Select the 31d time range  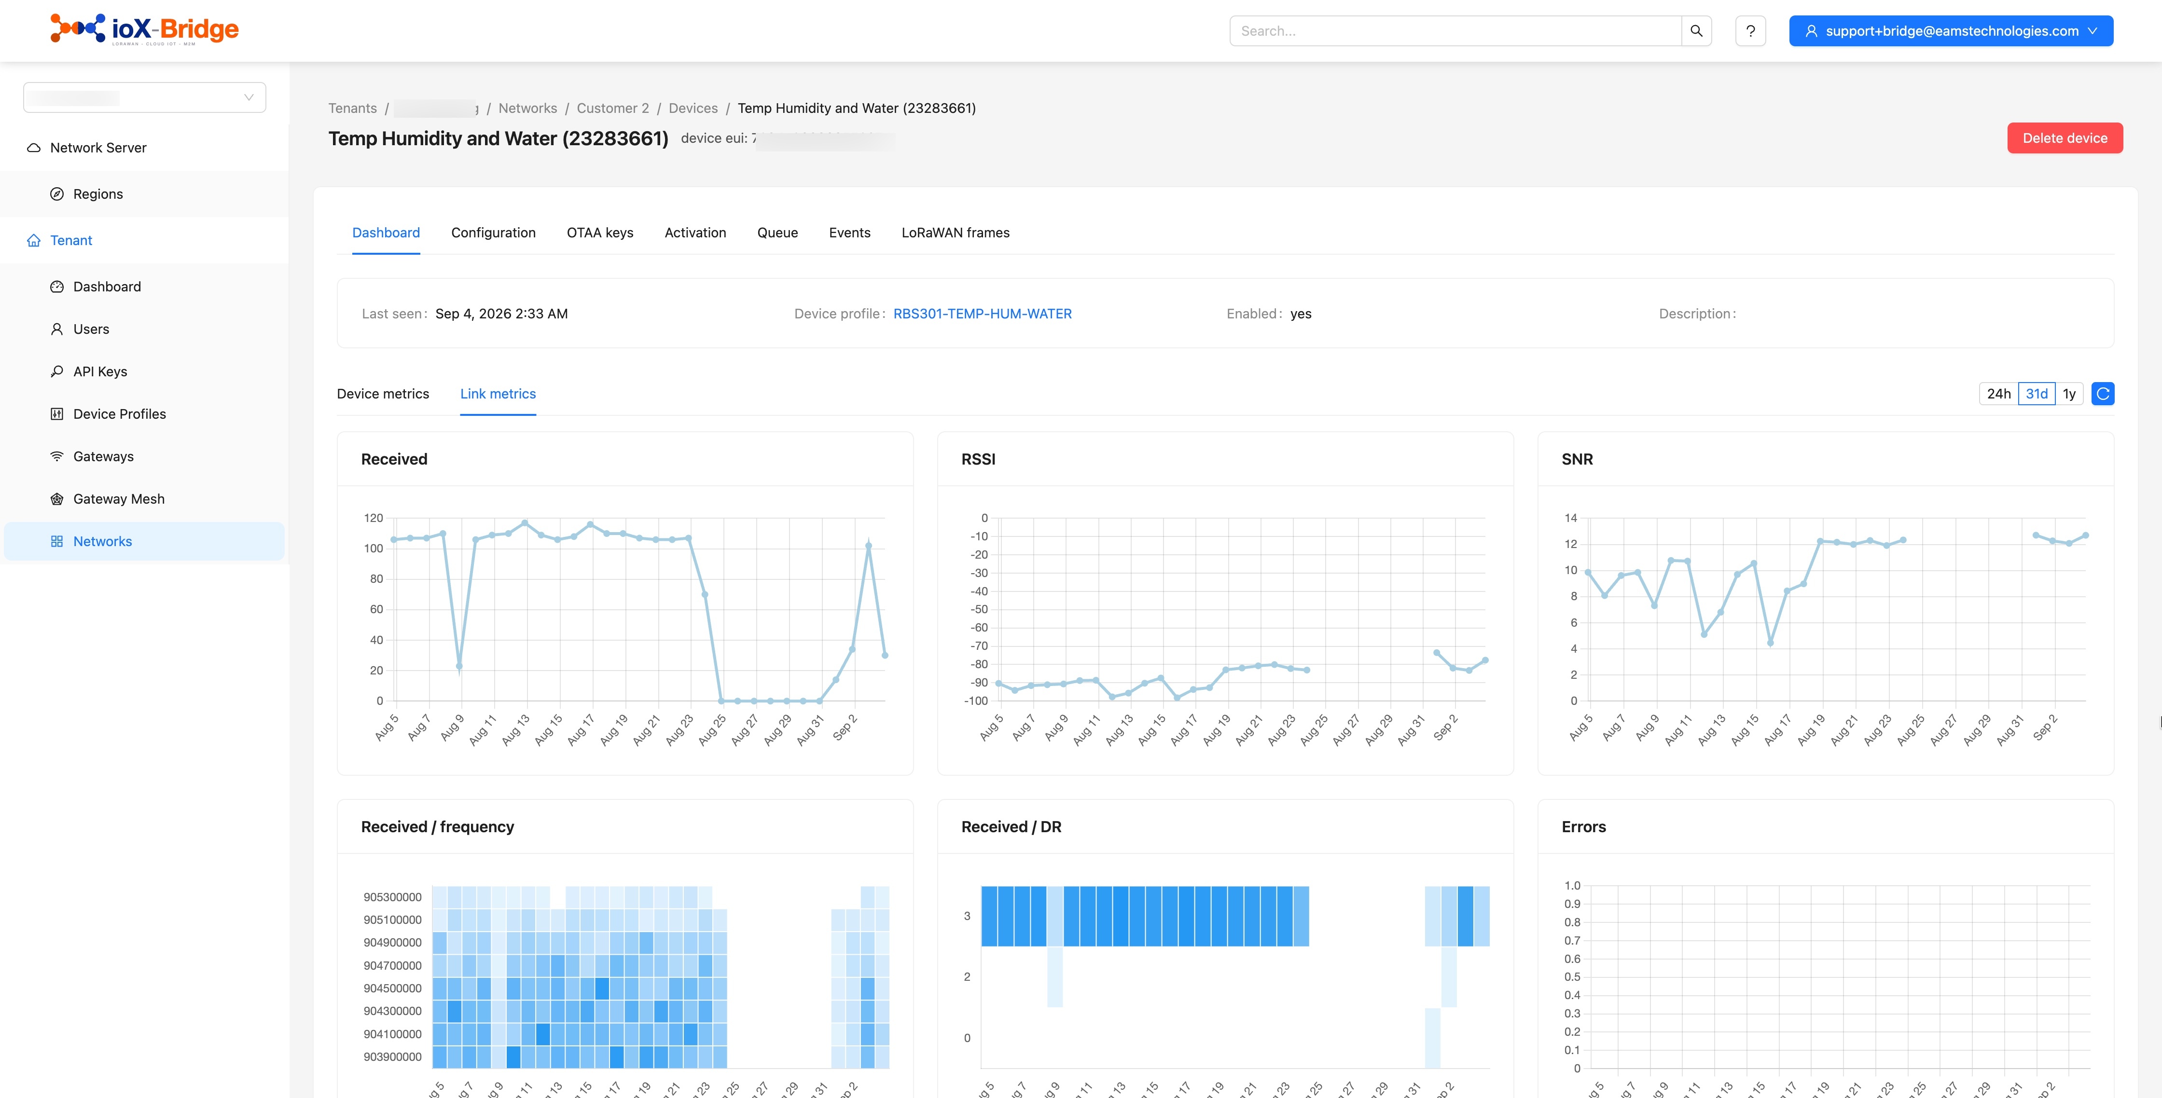point(2037,393)
